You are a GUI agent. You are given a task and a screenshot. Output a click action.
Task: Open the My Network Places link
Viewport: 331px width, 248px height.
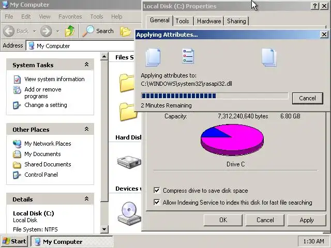coord(48,144)
